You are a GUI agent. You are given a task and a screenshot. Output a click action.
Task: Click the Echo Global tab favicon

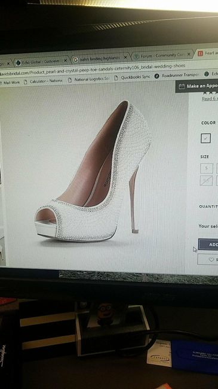(18, 62)
